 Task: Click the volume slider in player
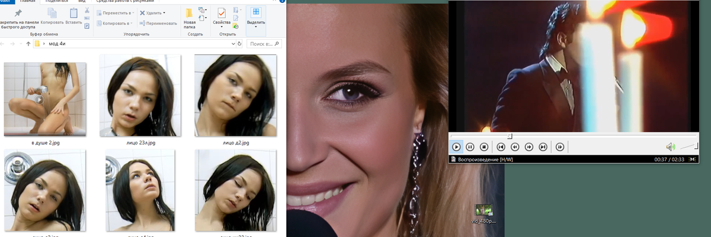pos(688,146)
